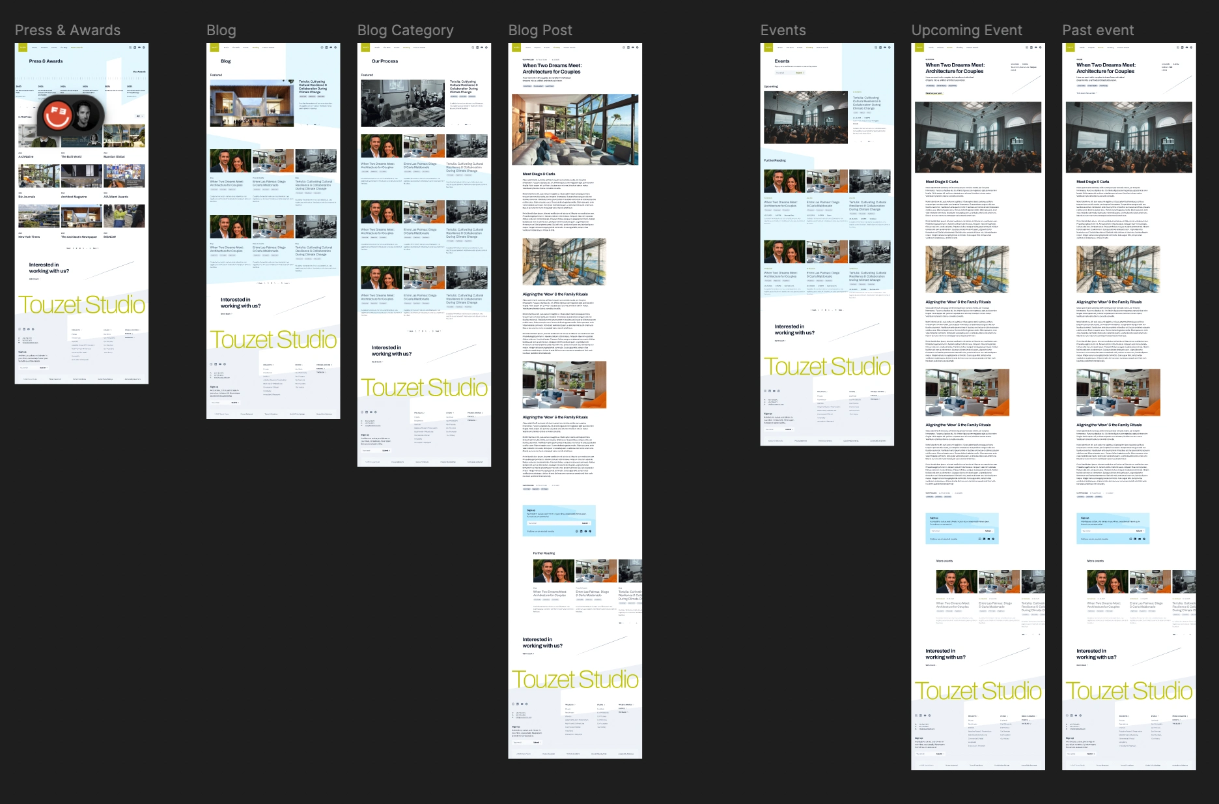Select the Upcoming Event hero audience photo
Screen dimensions: 1219x804
[978, 137]
